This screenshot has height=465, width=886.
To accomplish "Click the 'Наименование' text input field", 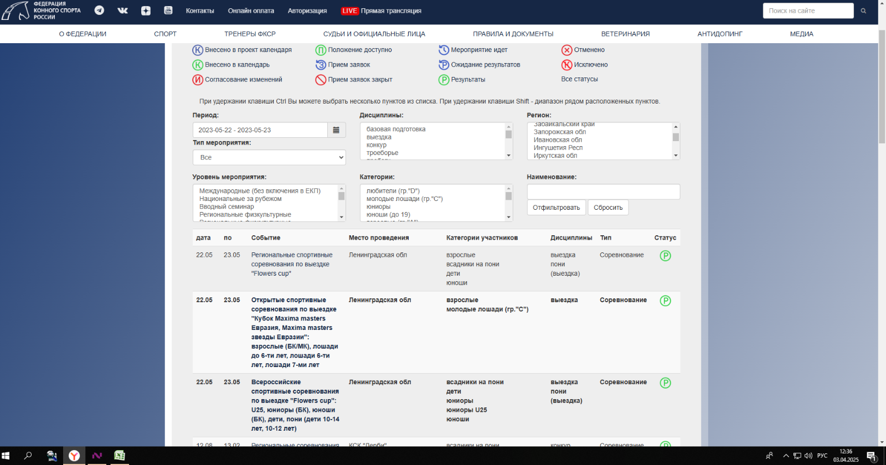I will click(x=603, y=192).
